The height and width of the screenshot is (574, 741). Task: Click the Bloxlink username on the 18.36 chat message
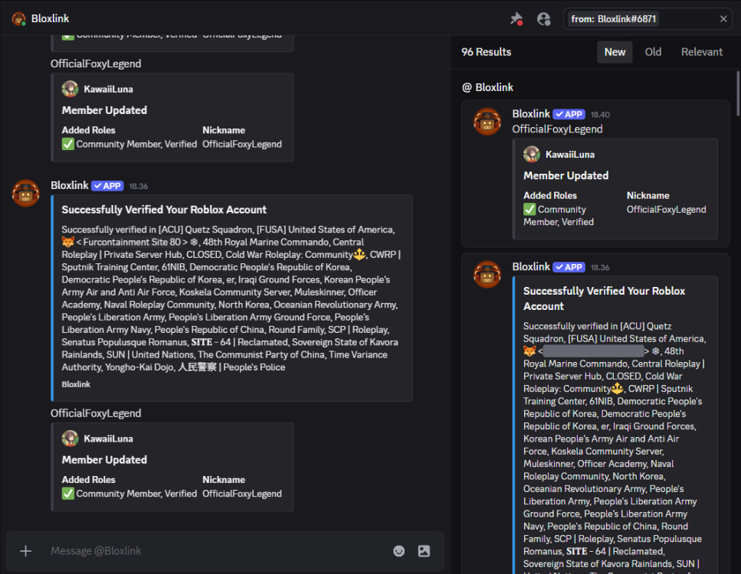coord(69,185)
